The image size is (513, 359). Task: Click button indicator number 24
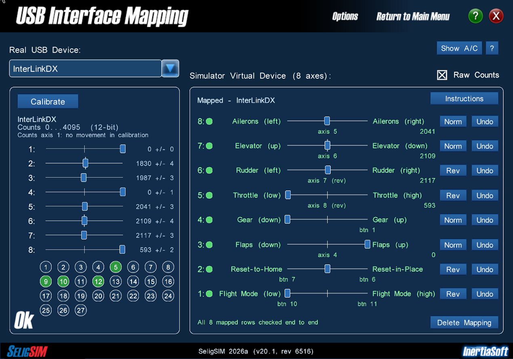[168, 296]
